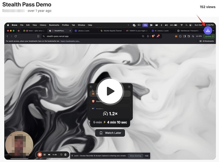
Task: Pause the Loom recording
Action: [45, 155]
